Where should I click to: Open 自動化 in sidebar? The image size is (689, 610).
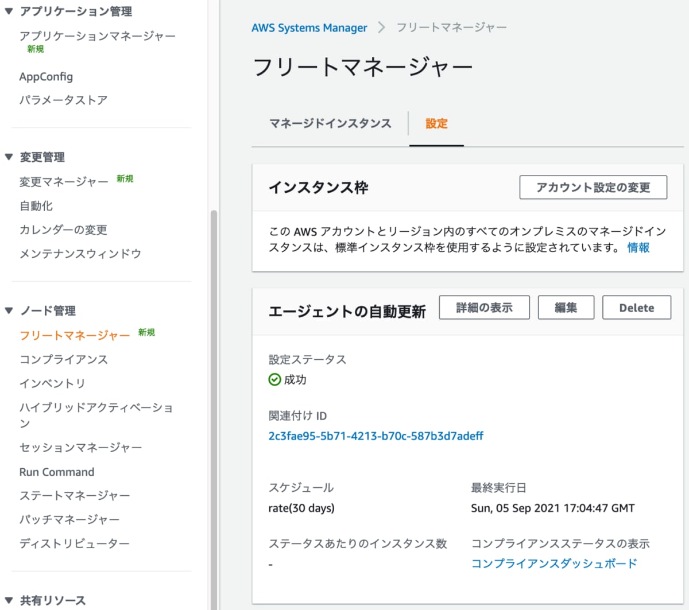(x=36, y=205)
